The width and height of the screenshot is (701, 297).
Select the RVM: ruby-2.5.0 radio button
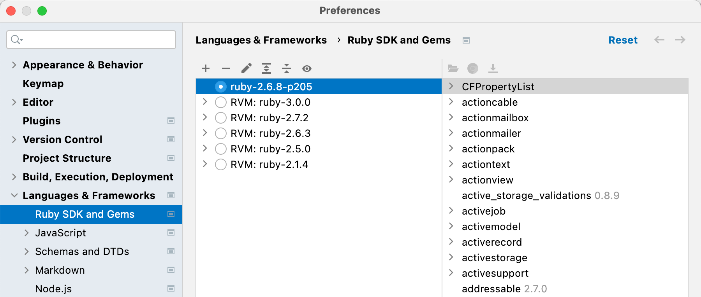tap(221, 149)
